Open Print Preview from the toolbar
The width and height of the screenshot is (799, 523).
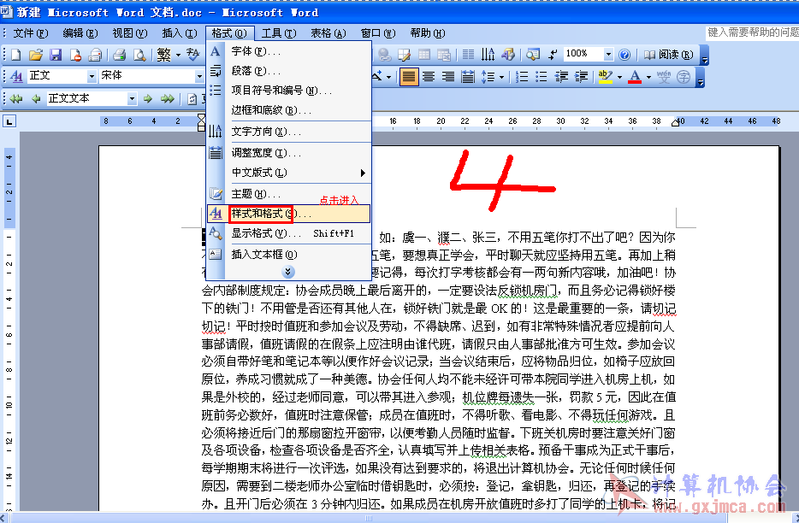coord(139,55)
